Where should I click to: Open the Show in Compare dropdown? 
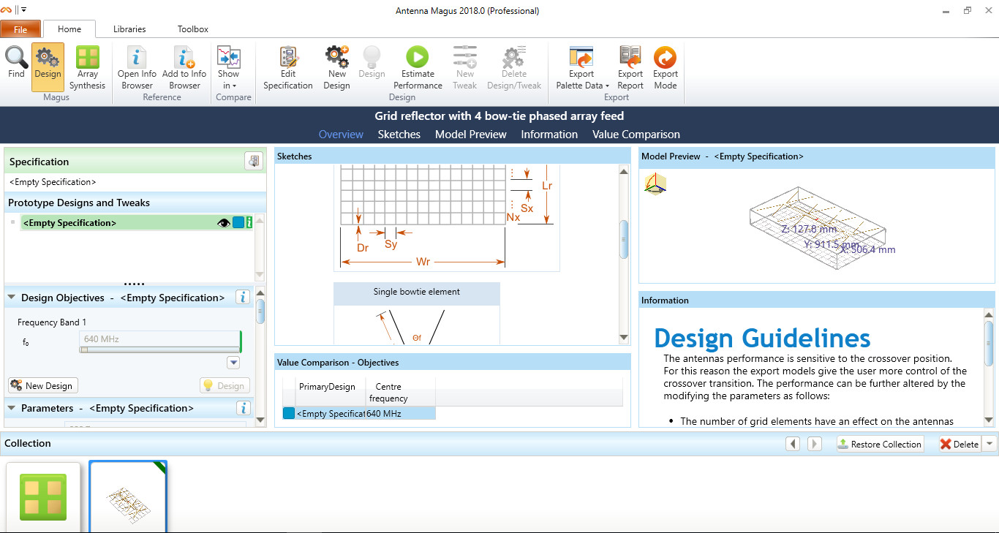(228, 67)
